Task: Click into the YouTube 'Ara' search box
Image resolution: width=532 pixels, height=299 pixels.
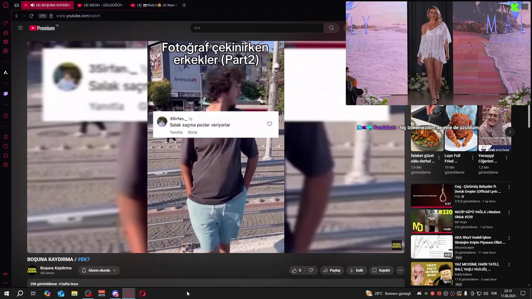Action: click(x=257, y=28)
